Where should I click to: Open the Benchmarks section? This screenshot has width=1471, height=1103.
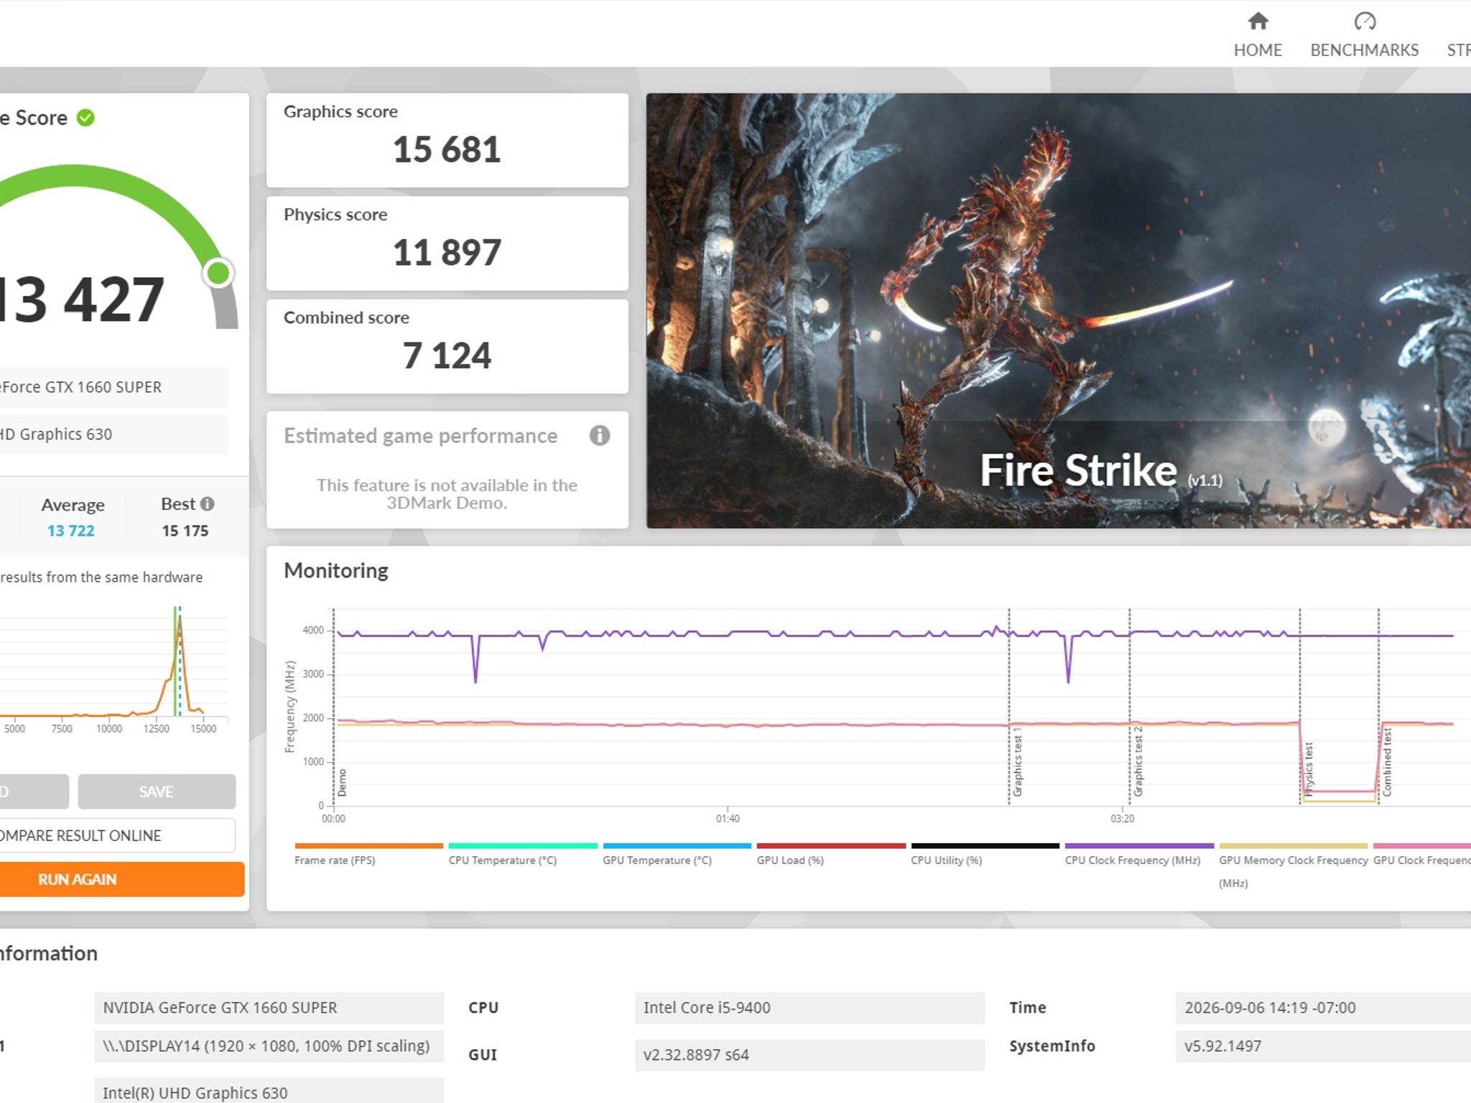point(1364,34)
